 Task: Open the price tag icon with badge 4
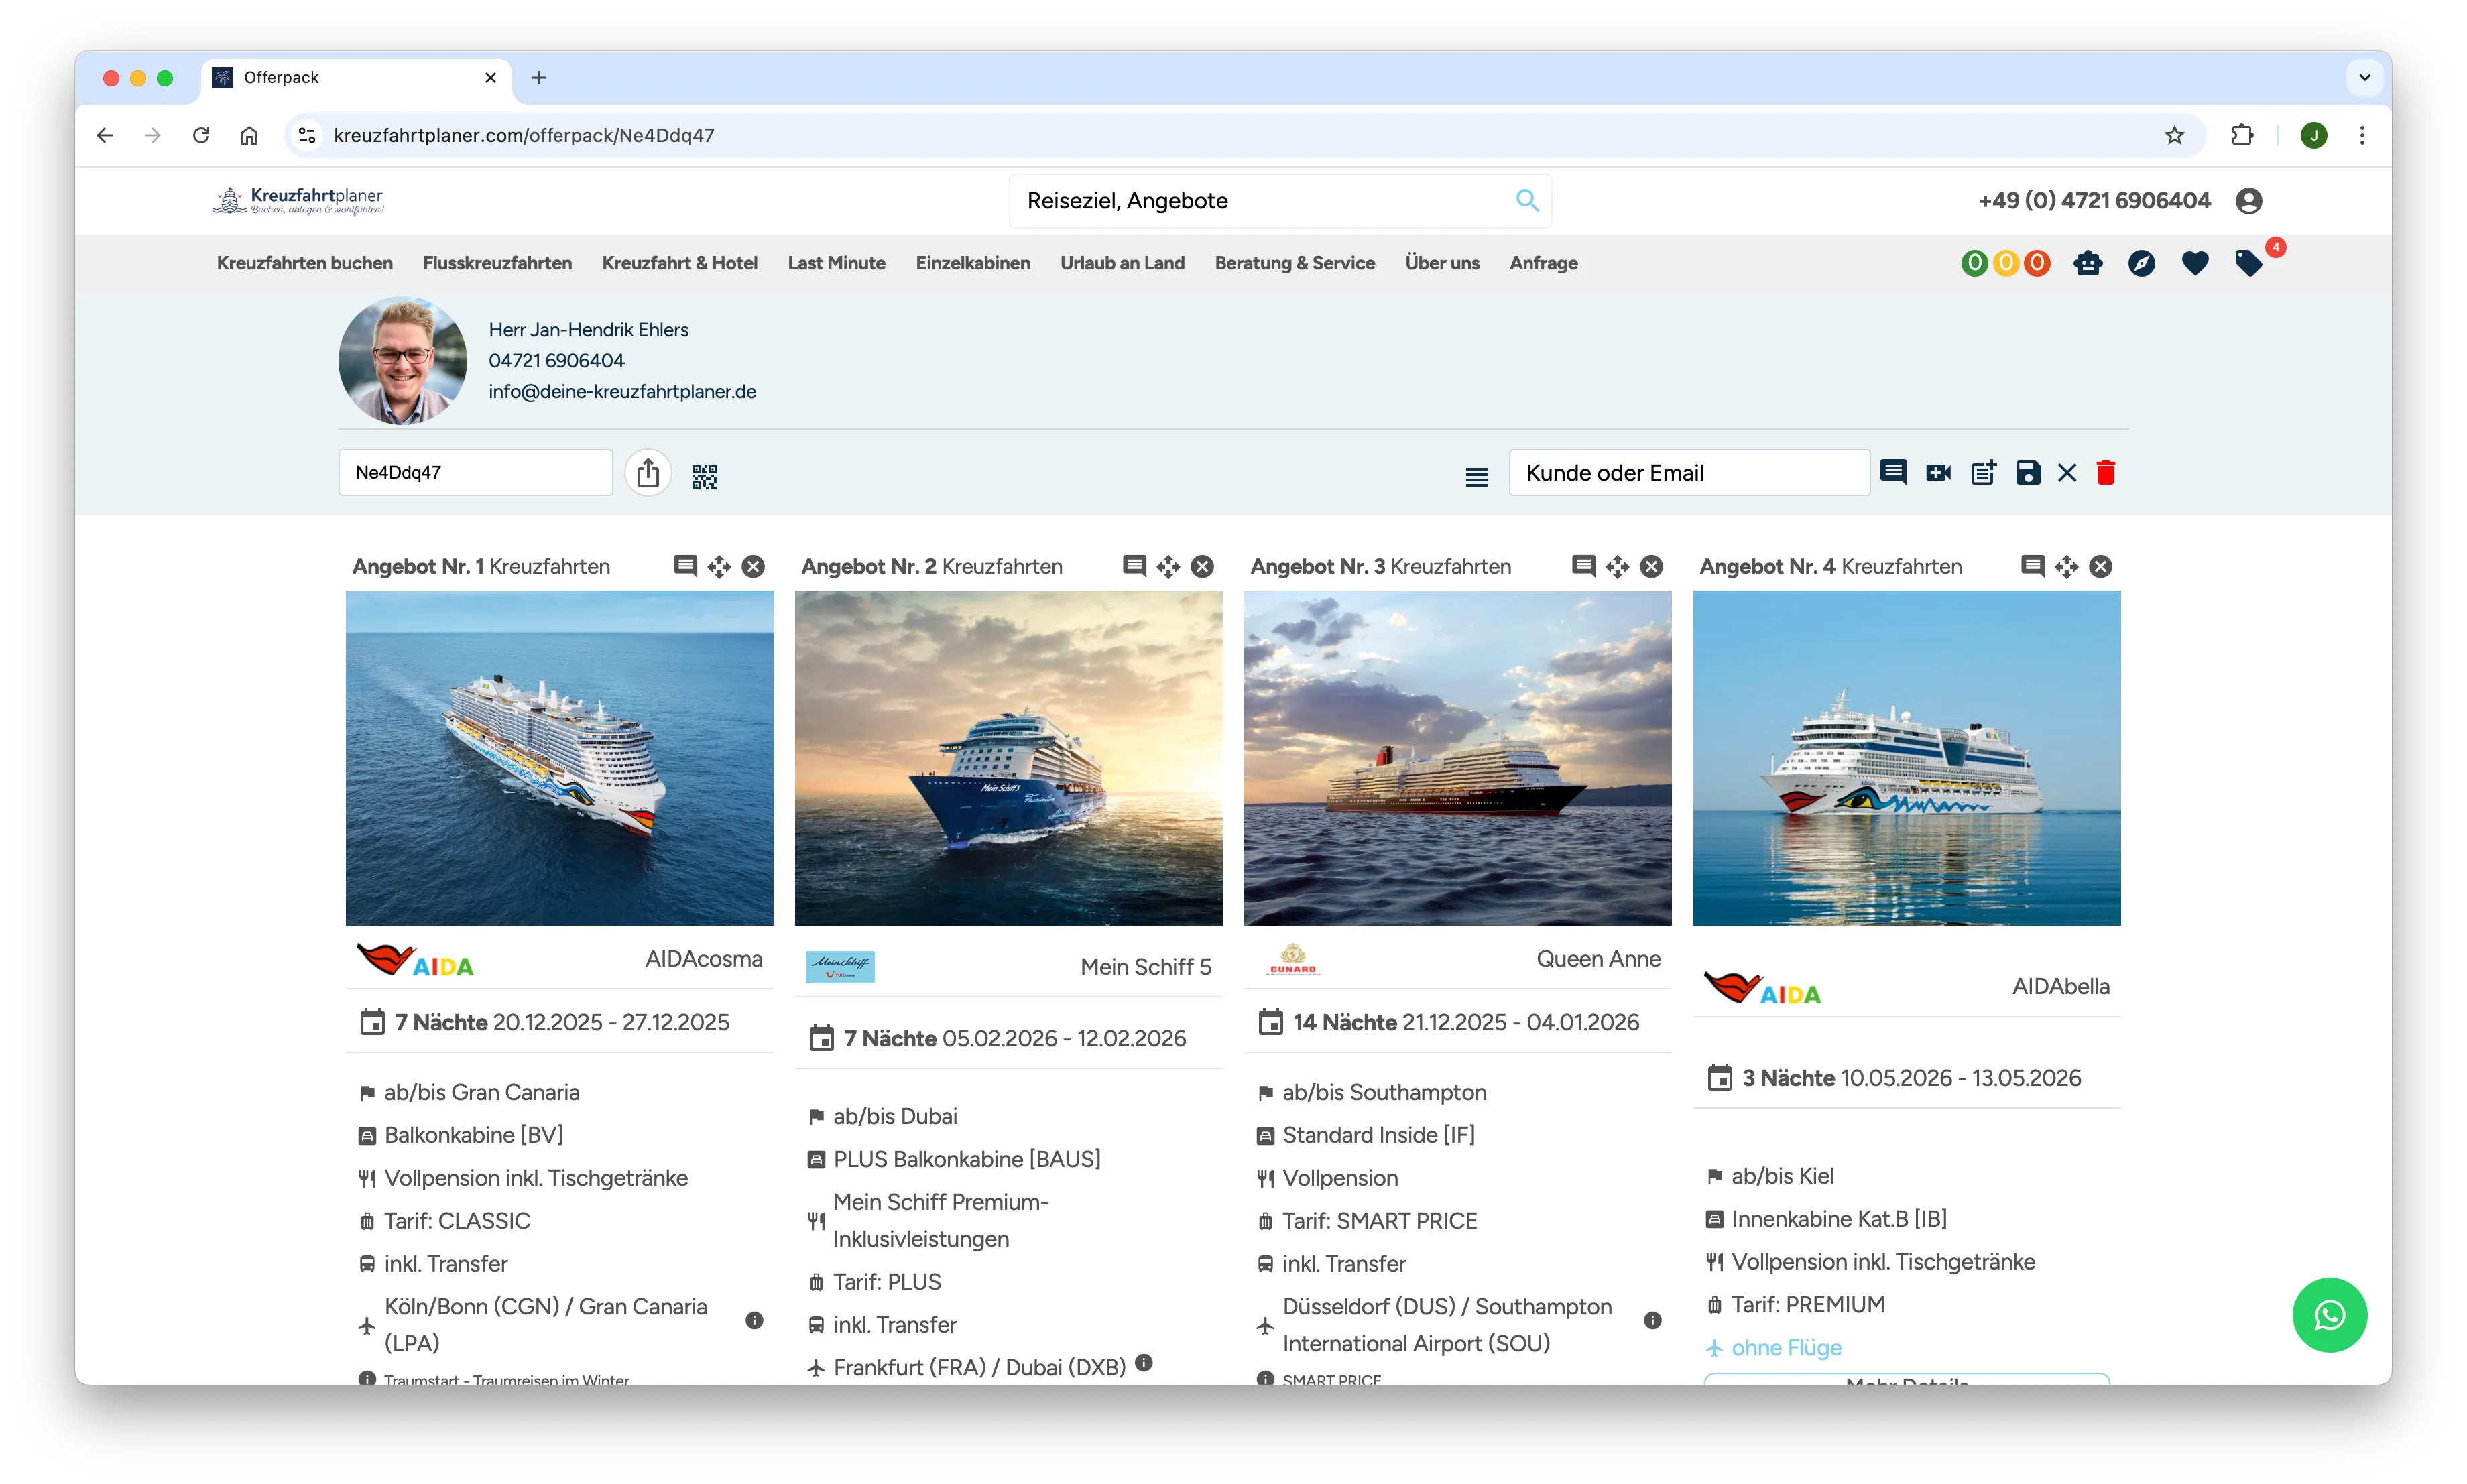(2248, 263)
